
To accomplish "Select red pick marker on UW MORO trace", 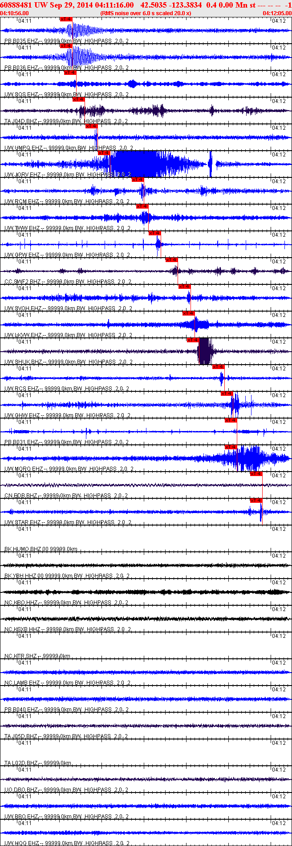I will click(231, 447).
